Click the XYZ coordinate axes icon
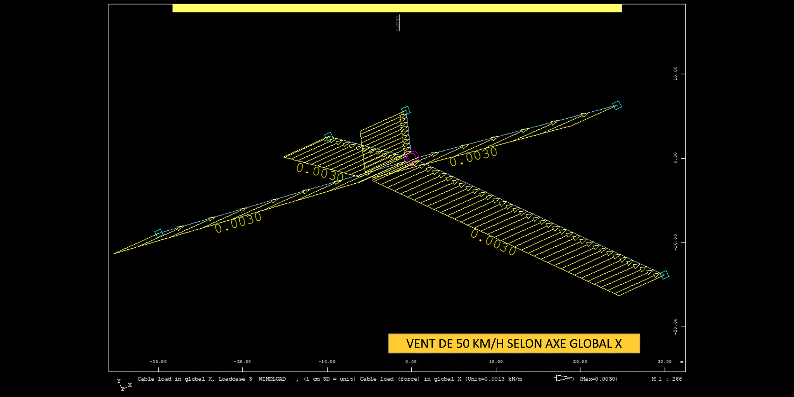The height and width of the screenshot is (397, 794). (x=123, y=385)
